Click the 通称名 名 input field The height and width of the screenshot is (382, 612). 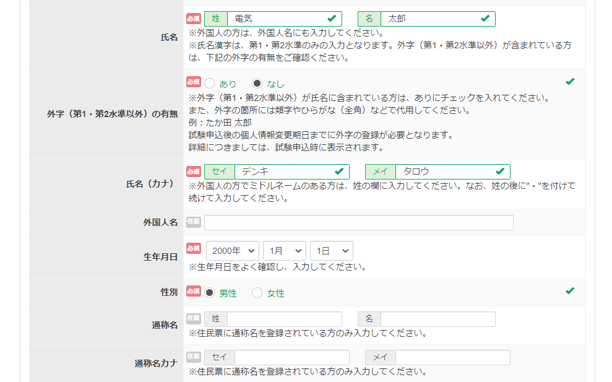437,319
